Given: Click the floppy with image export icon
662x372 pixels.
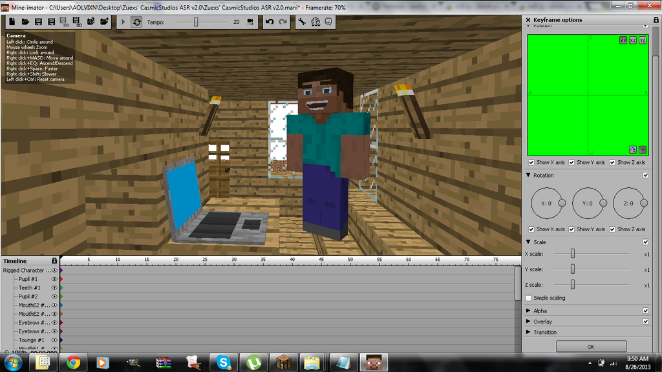Looking at the screenshot, I should coord(78,22).
